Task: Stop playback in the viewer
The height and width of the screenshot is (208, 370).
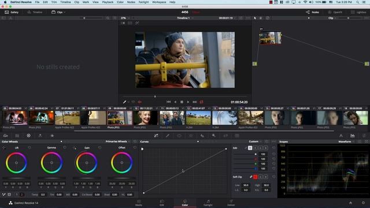Action: pos(182,102)
